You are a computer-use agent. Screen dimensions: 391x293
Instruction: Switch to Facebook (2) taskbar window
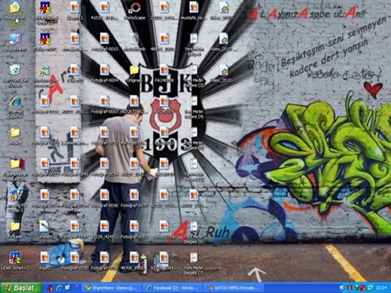pos(174,288)
